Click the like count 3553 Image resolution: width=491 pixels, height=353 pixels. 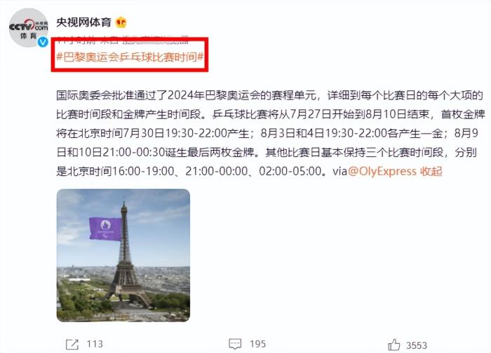point(417,345)
